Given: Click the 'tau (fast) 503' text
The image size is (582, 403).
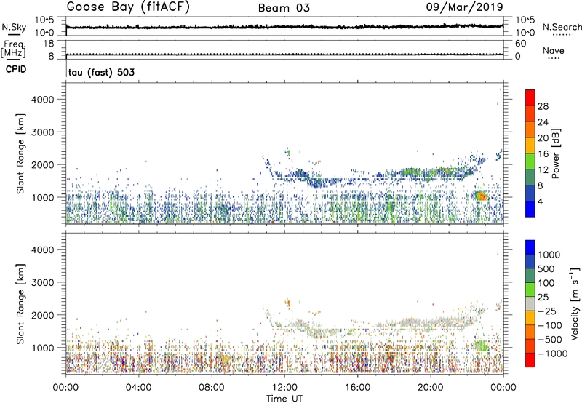Looking at the screenshot, I should (x=101, y=72).
